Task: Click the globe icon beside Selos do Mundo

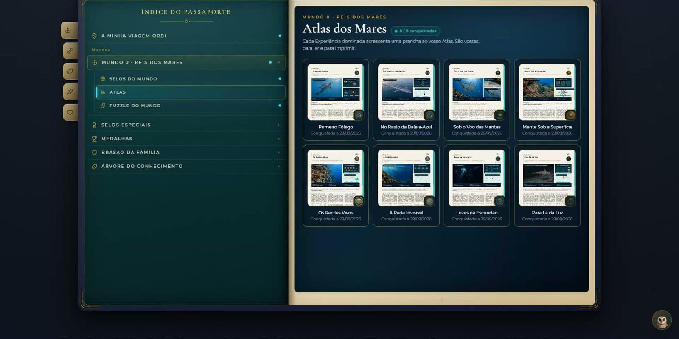Action: click(x=103, y=79)
